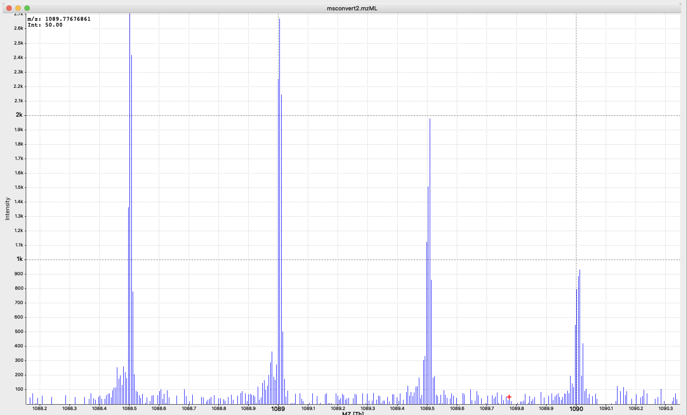Click the red crosshair marker near 1089.78

tap(509, 397)
